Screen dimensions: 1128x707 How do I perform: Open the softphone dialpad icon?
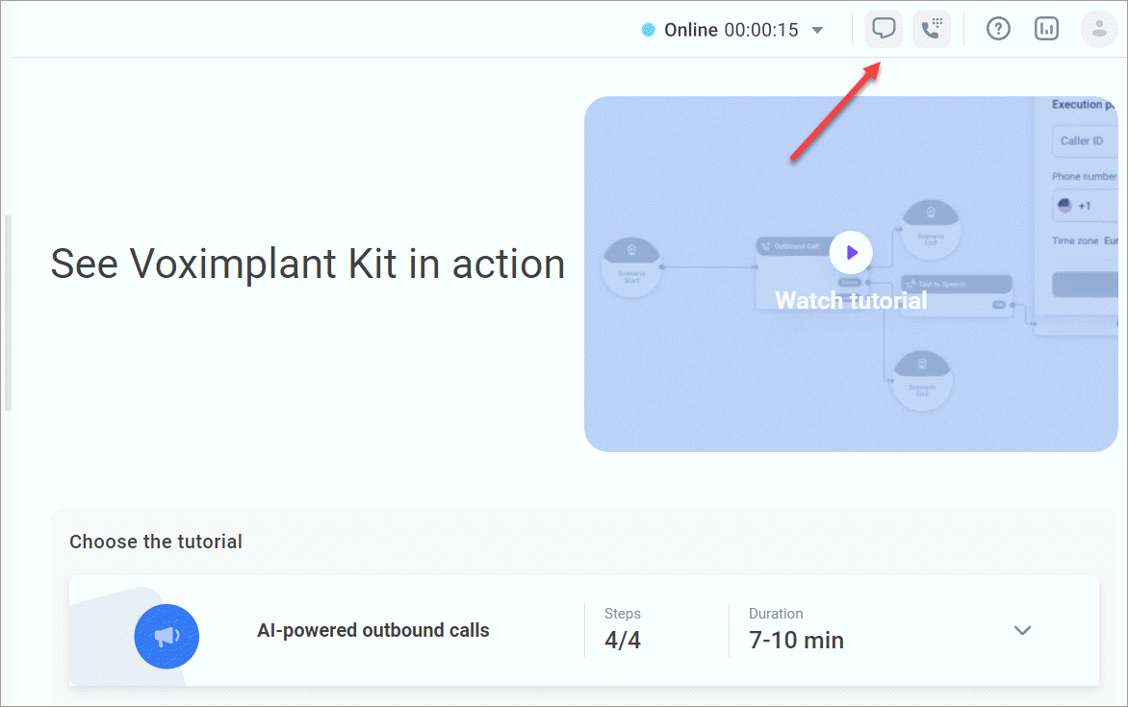tap(932, 30)
